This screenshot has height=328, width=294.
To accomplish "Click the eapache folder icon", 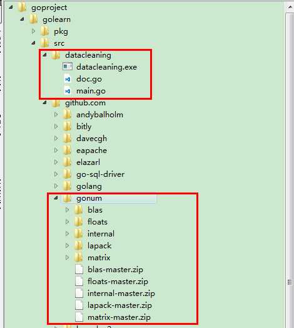I will pos(67,151).
